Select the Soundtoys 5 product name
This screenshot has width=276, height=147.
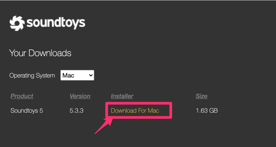pos(27,111)
